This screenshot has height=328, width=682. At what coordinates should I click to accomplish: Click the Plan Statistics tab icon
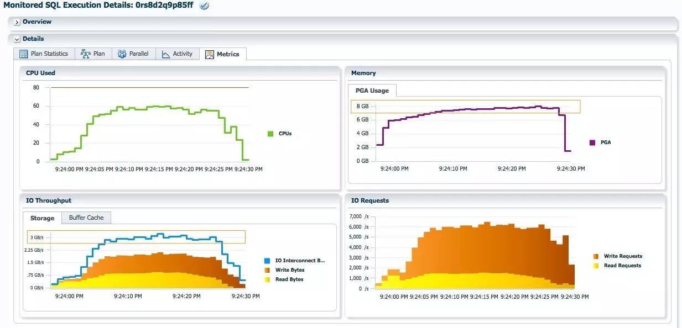(23, 54)
